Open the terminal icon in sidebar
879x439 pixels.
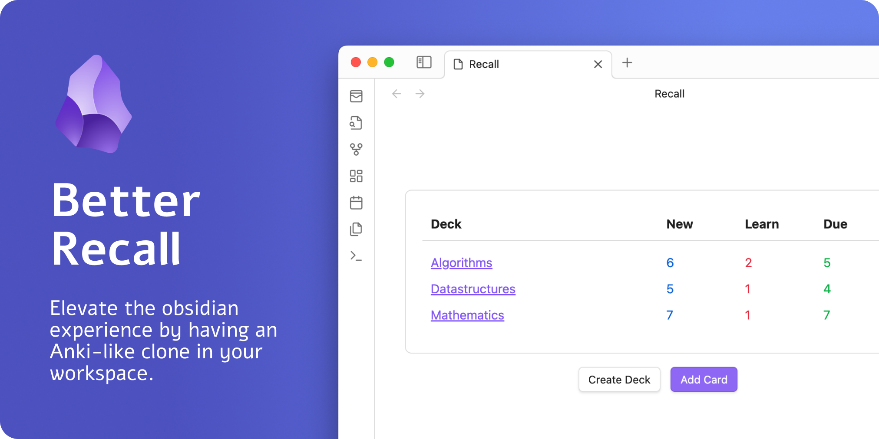point(356,256)
